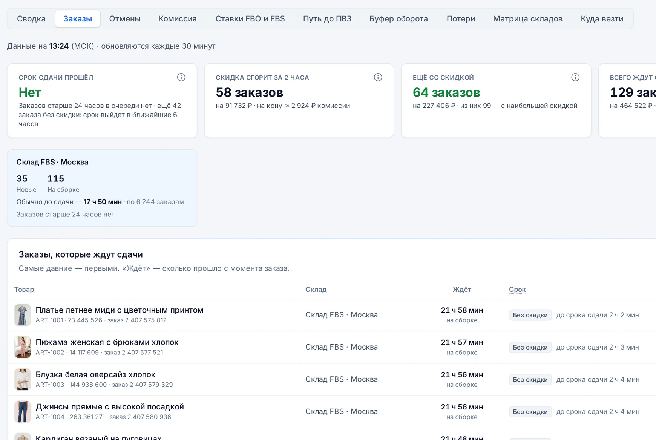Switch to «Буфер оборота» tab
Image resolution: width=656 pixels, height=440 pixels.
coord(399,19)
